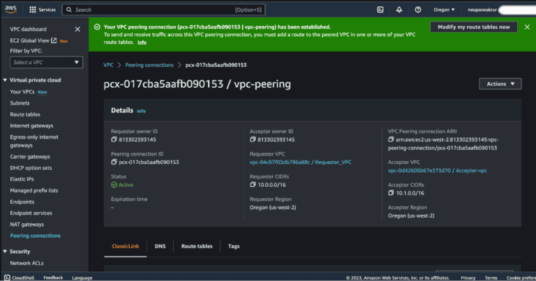Open DHCP option sets in sidebar
Viewport: 536px width, 281px height.
pos(31,168)
